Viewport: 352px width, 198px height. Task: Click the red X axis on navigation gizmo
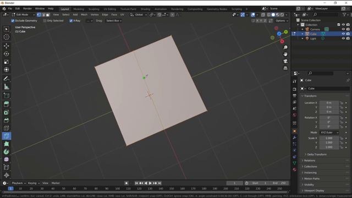[282, 41]
